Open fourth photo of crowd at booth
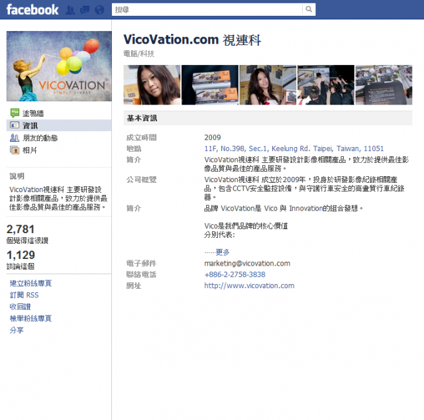The width and height of the screenshot is (424, 420). click(x=326, y=85)
